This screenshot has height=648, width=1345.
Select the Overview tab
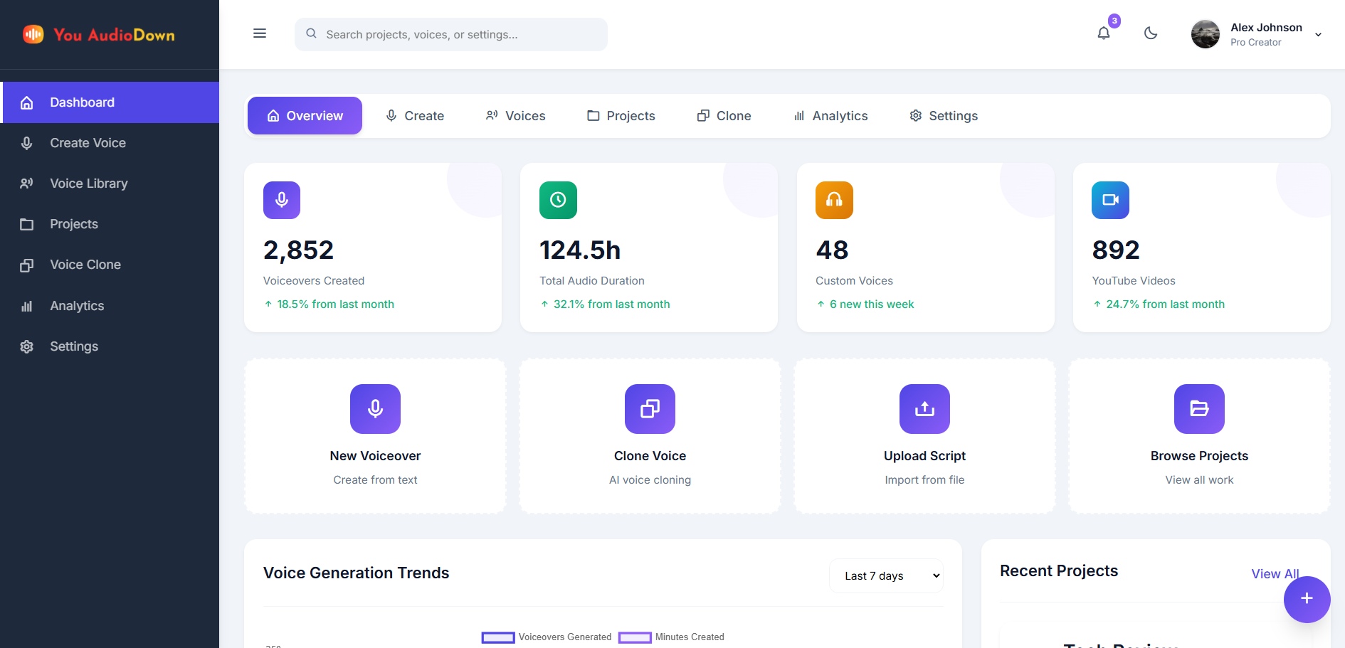click(305, 116)
